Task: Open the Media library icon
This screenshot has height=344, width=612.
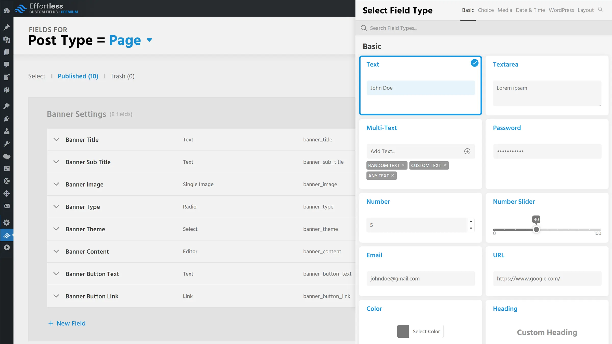Action: point(6,40)
